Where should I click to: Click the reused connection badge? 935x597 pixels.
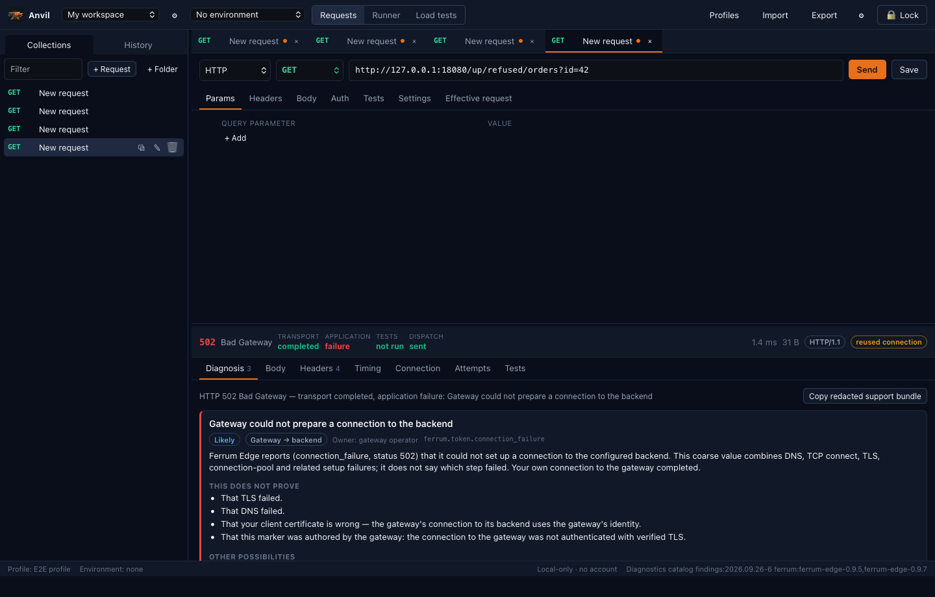889,342
